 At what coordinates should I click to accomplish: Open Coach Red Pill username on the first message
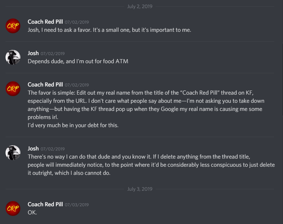(x=45, y=21)
